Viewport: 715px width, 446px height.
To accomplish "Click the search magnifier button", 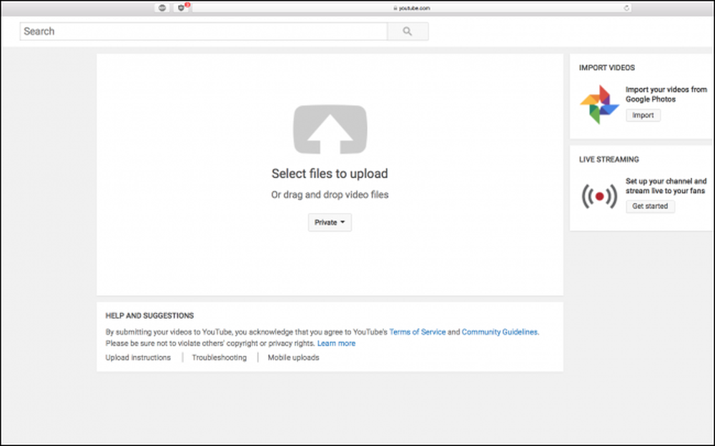I will pyautogui.click(x=408, y=31).
